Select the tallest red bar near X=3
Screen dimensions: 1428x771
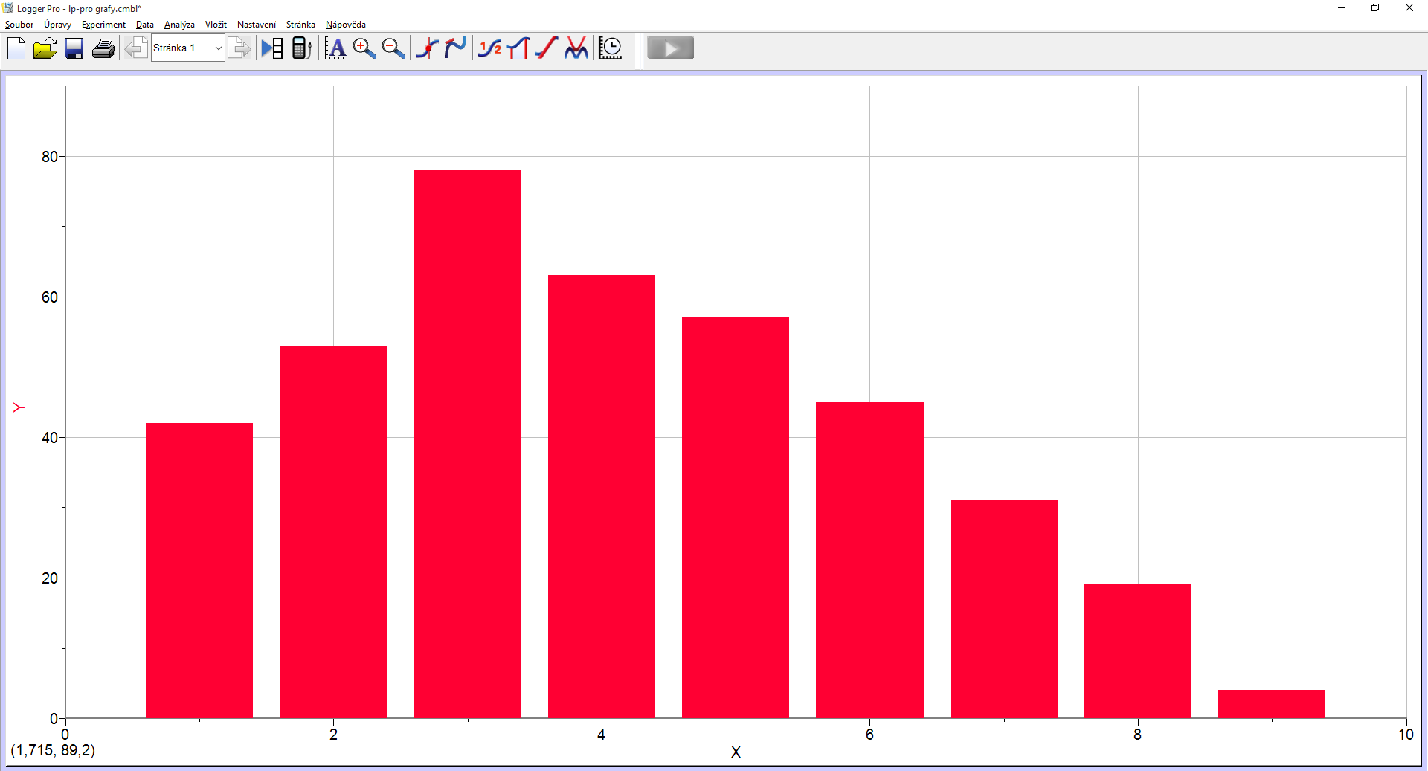468,444
